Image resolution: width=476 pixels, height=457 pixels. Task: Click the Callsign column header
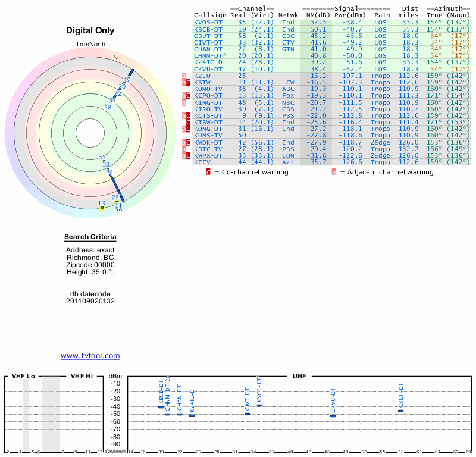tap(210, 15)
